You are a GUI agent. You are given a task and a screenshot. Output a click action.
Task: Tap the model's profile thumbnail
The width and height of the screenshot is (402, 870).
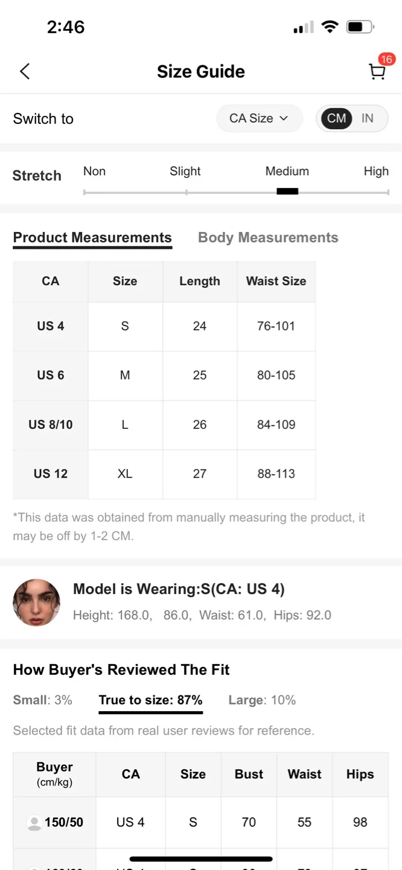(37, 602)
